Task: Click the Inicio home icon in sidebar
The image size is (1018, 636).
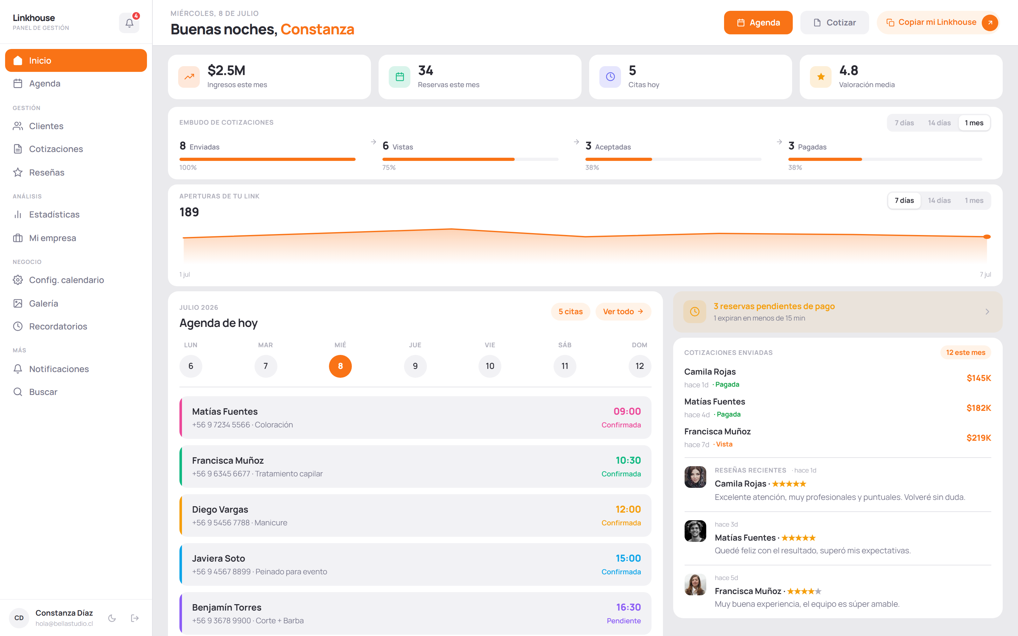Action: 18,60
